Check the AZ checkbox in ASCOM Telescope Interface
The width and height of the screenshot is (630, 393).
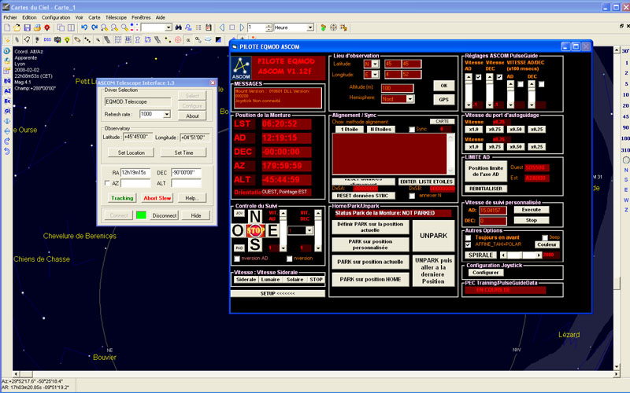pos(107,183)
